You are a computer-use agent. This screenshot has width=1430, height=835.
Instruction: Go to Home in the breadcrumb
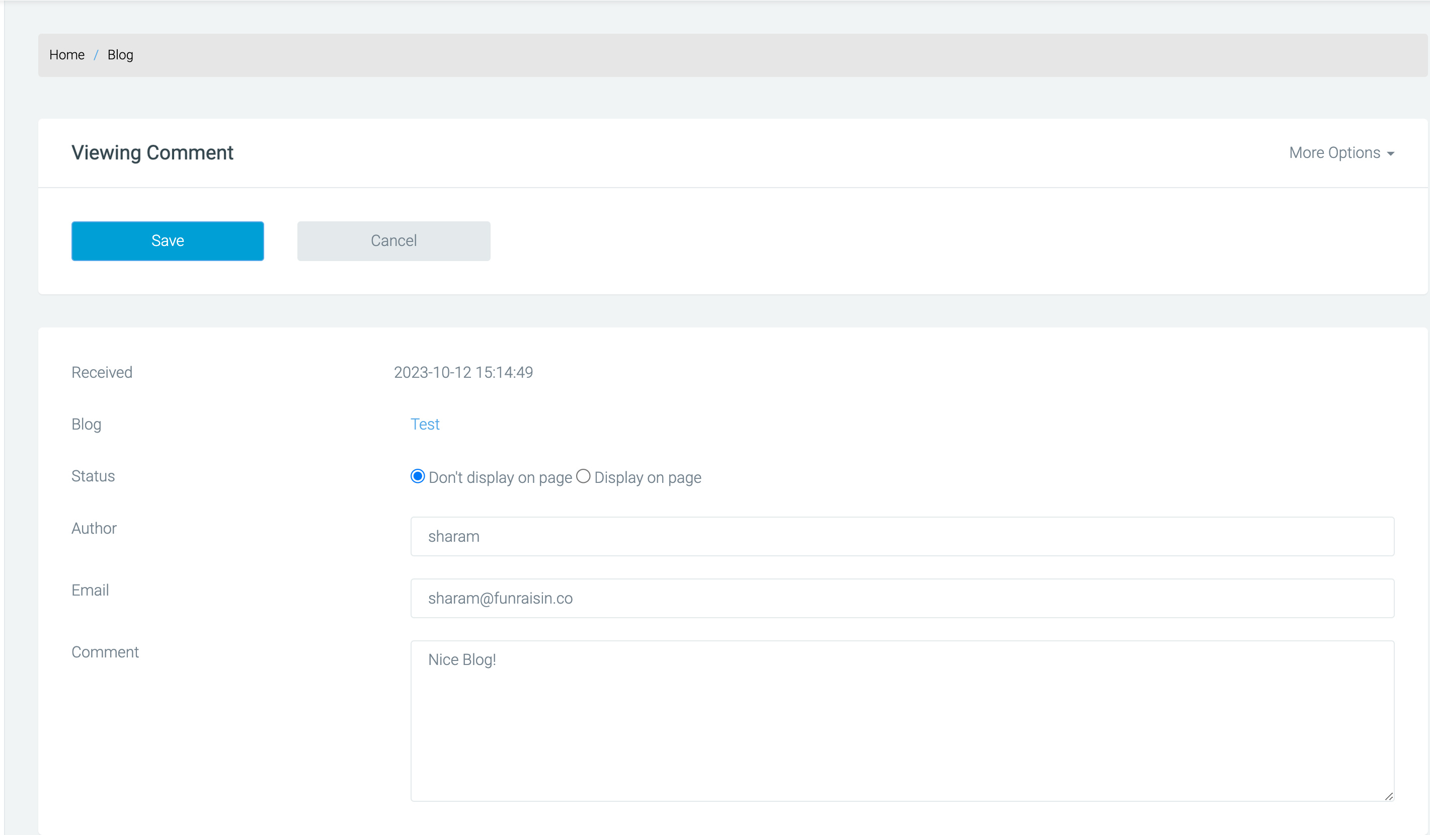[67, 55]
